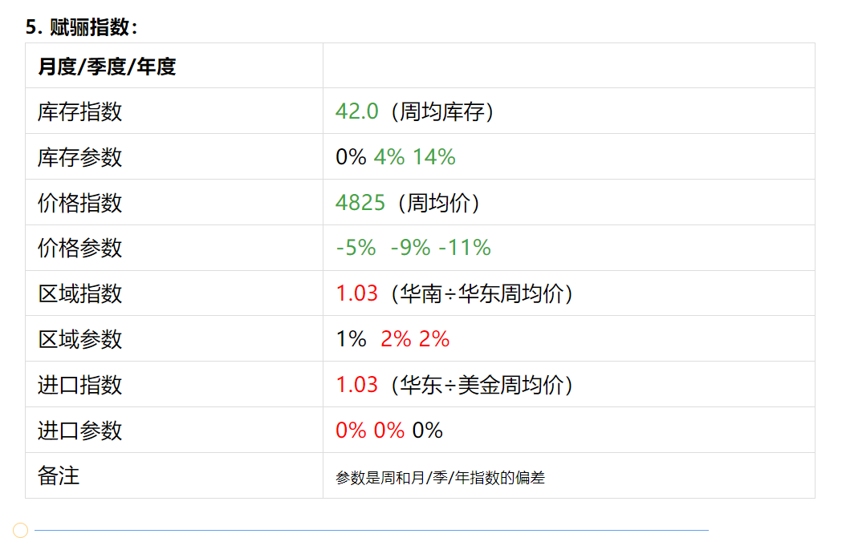The width and height of the screenshot is (842, 558).
Task: Click the black '0%' in the 进口参数 row
Action: click(x=428, y=431)
